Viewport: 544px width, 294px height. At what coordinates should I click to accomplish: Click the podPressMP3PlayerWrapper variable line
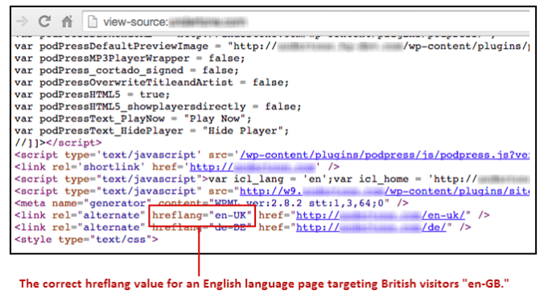[130, 58]
